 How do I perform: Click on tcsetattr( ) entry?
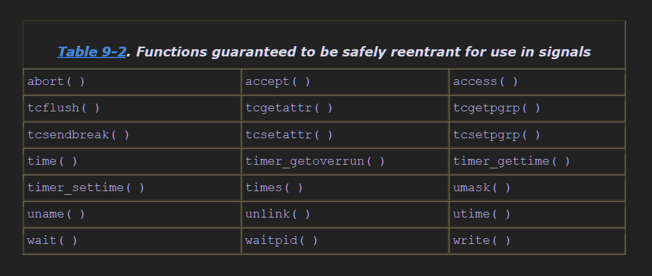tap(345, 135)
